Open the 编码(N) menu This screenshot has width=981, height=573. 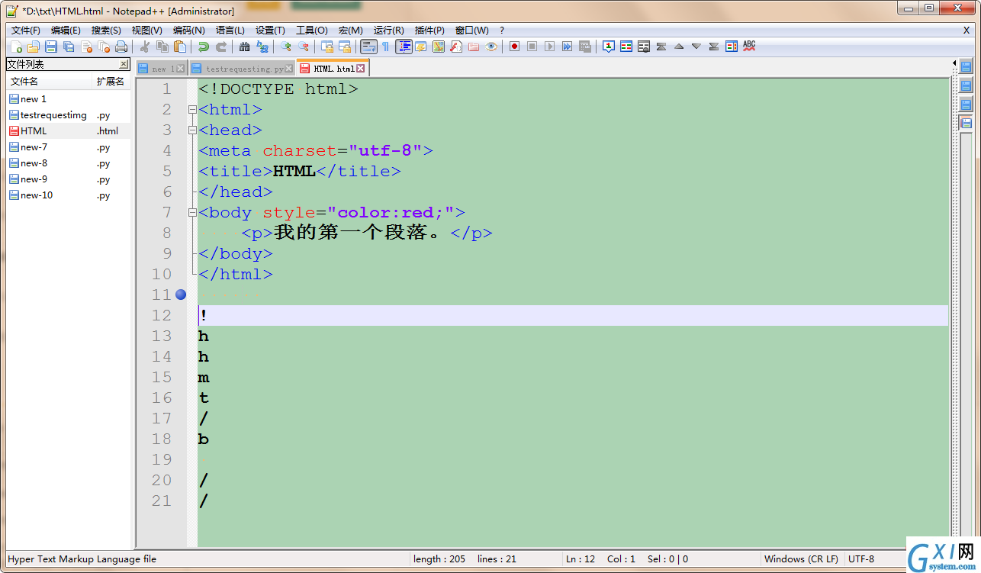(189, 31)
